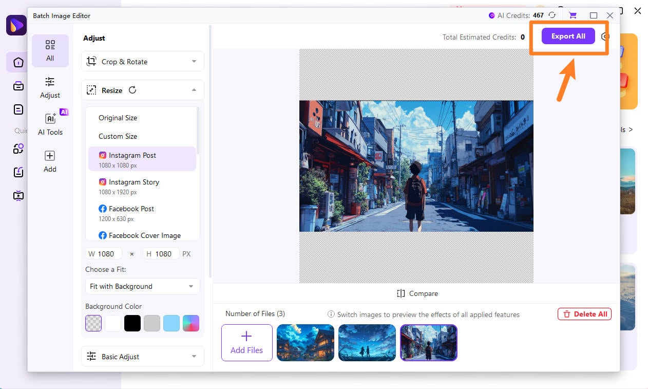Viewport: 648px width, 389px height.
Task: Click the converter icon in background sidebar
Action: [18, 149]
